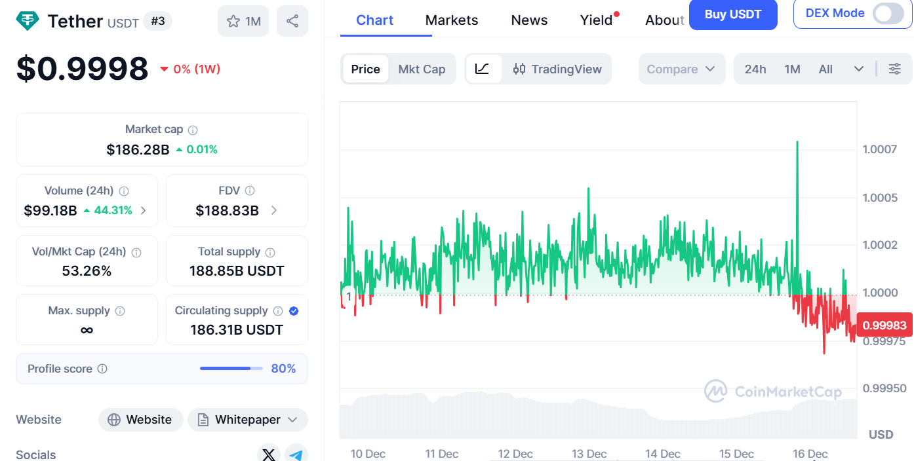The width and height of the screenshot is (914, 461).
Task: Open the Telegram social icon
Action: (x=296, y=454)
